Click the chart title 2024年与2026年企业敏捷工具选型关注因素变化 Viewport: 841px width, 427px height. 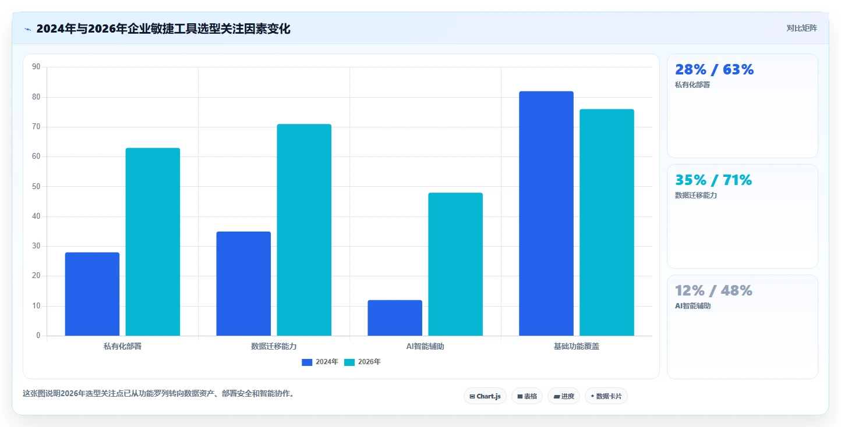coord(163,29)
